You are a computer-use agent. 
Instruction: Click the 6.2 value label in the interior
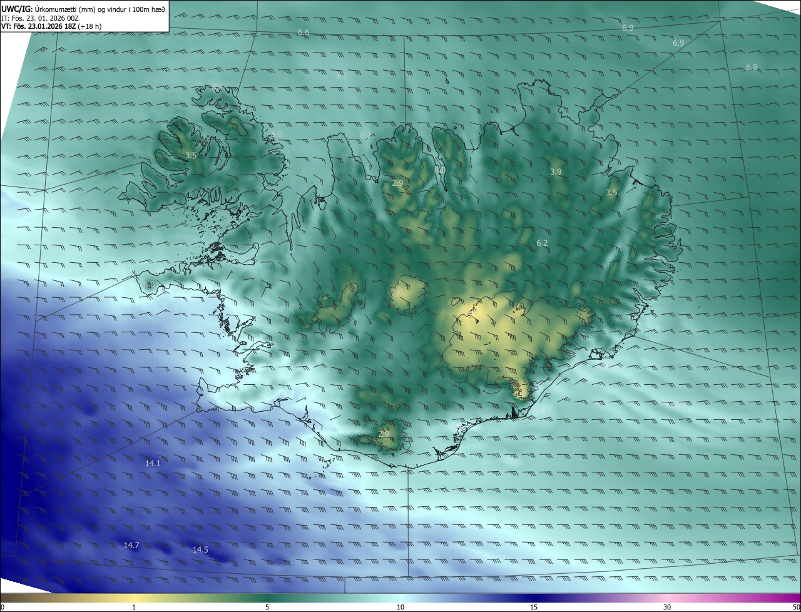point(542,243)
